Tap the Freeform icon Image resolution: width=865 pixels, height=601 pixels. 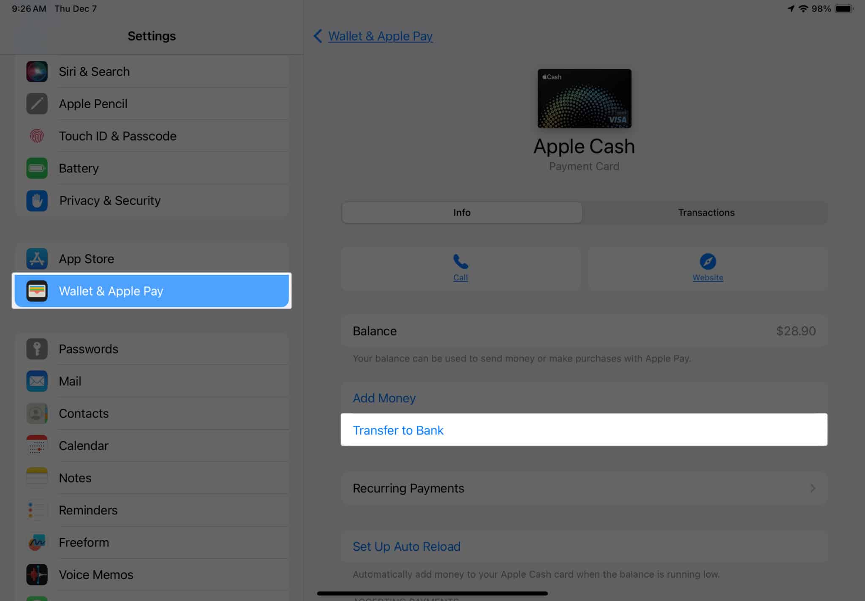pos(37,542)
